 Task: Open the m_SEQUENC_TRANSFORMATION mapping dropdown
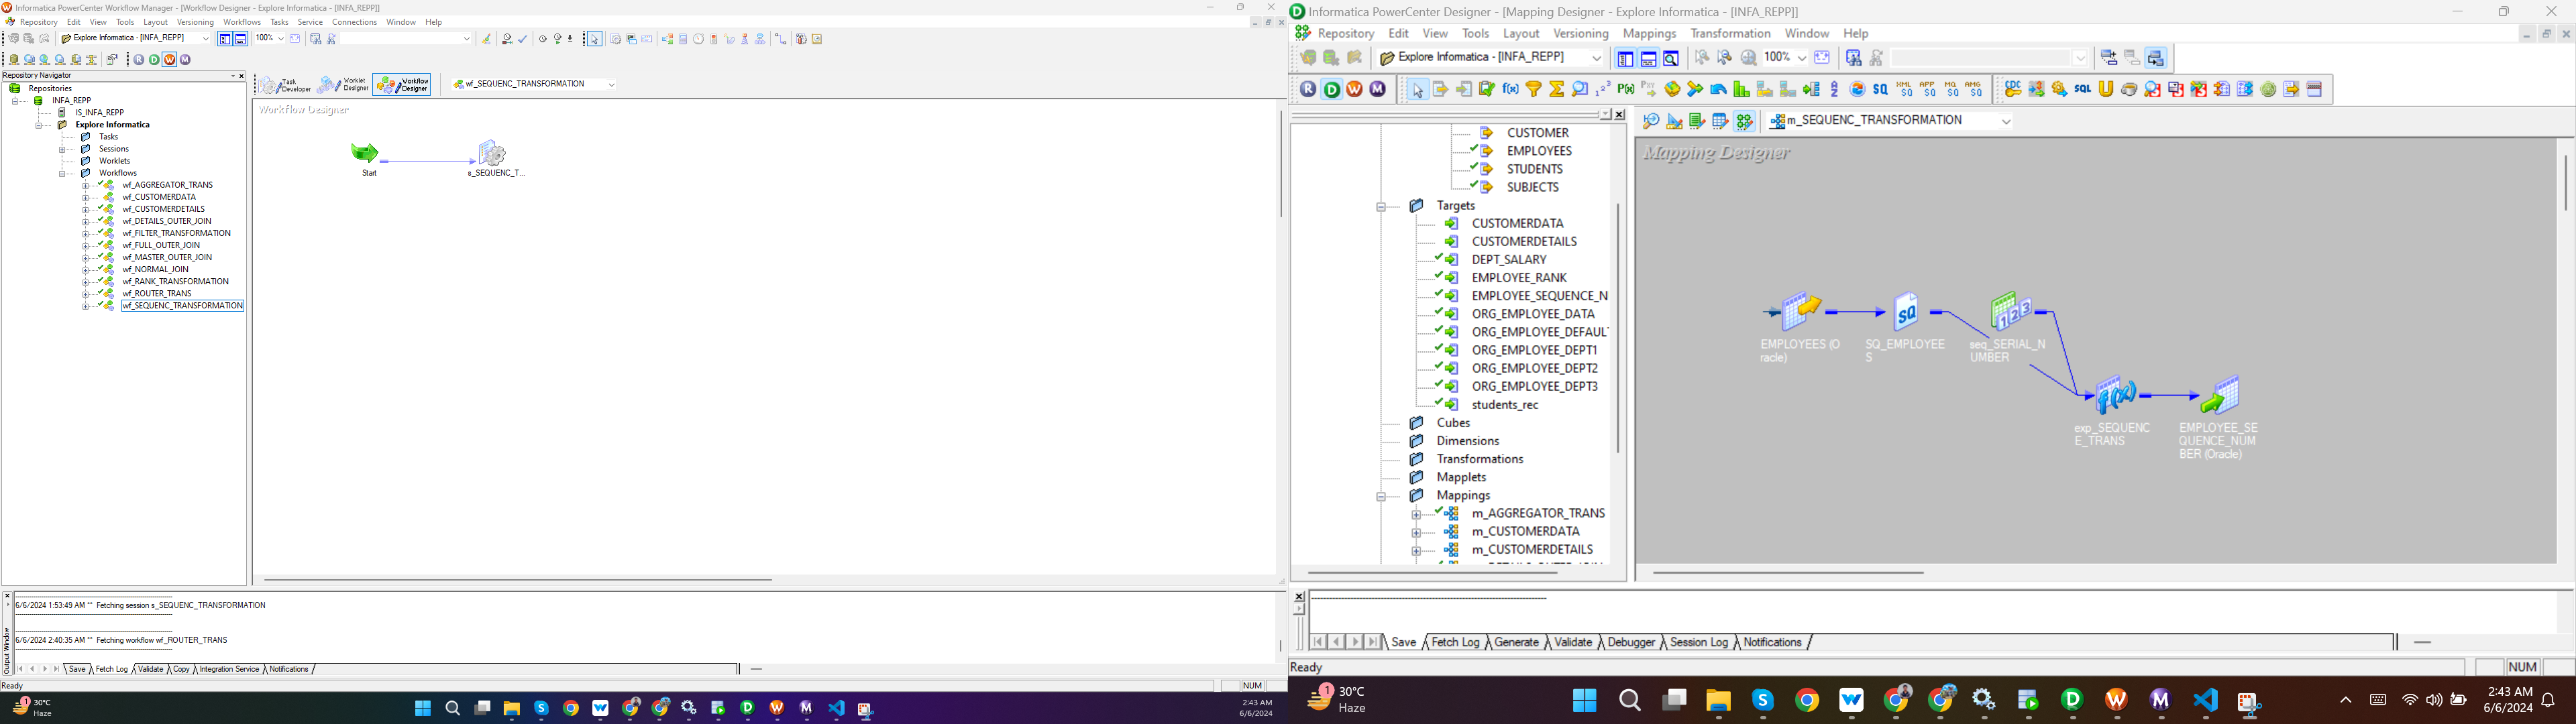(x=2005, y=121)
